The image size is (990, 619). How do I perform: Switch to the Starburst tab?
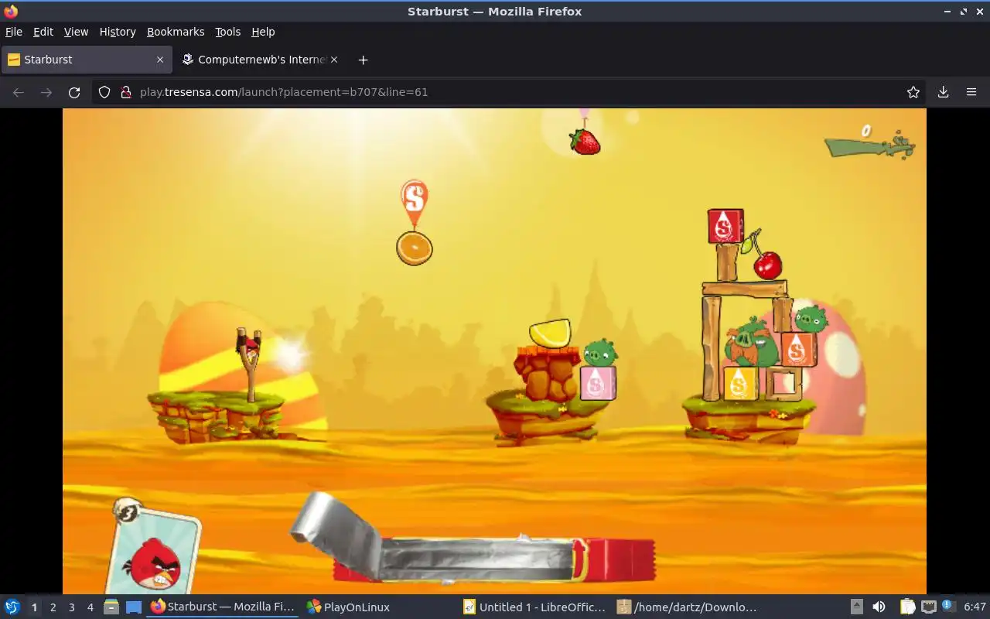86,60
